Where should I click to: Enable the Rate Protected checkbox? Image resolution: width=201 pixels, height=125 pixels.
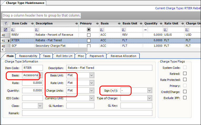point(185,80)
